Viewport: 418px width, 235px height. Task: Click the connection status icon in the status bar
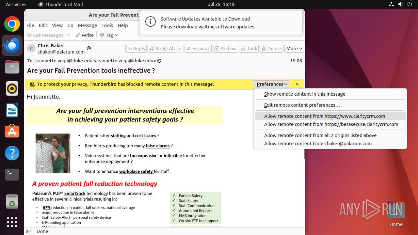pyautogui.click(x=29, y=231)
